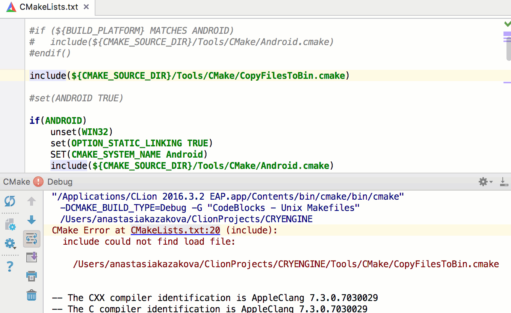Click the -DCMAKE_BUILD_TYPE=Debug command line
Screen dimensions: 511x313
click(210, 208)
